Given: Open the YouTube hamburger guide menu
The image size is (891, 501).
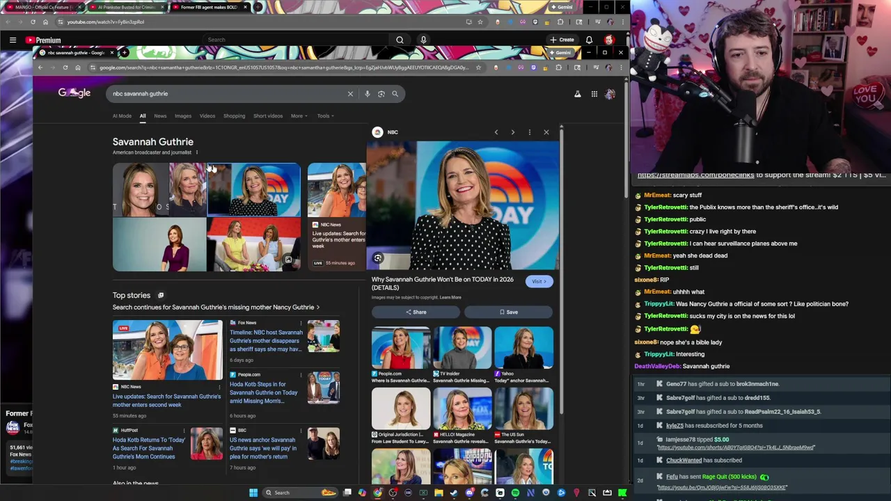Looking at the screenshot, I should pyautogui.click(x=13, y=40).
